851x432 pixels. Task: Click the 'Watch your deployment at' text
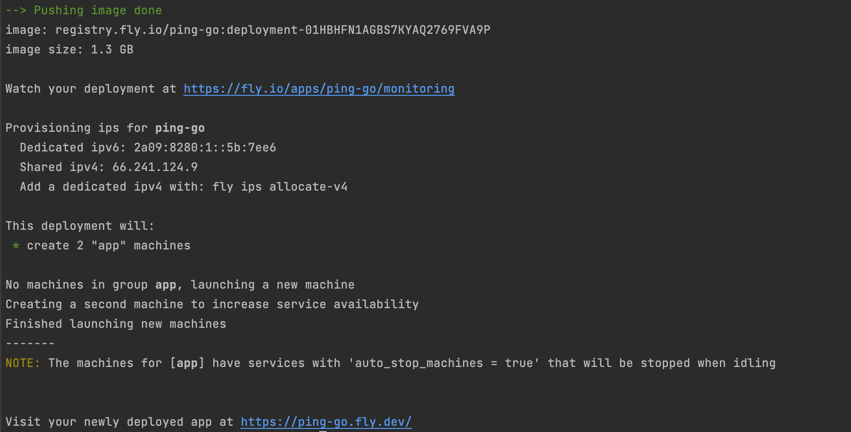tap(91, 89)
